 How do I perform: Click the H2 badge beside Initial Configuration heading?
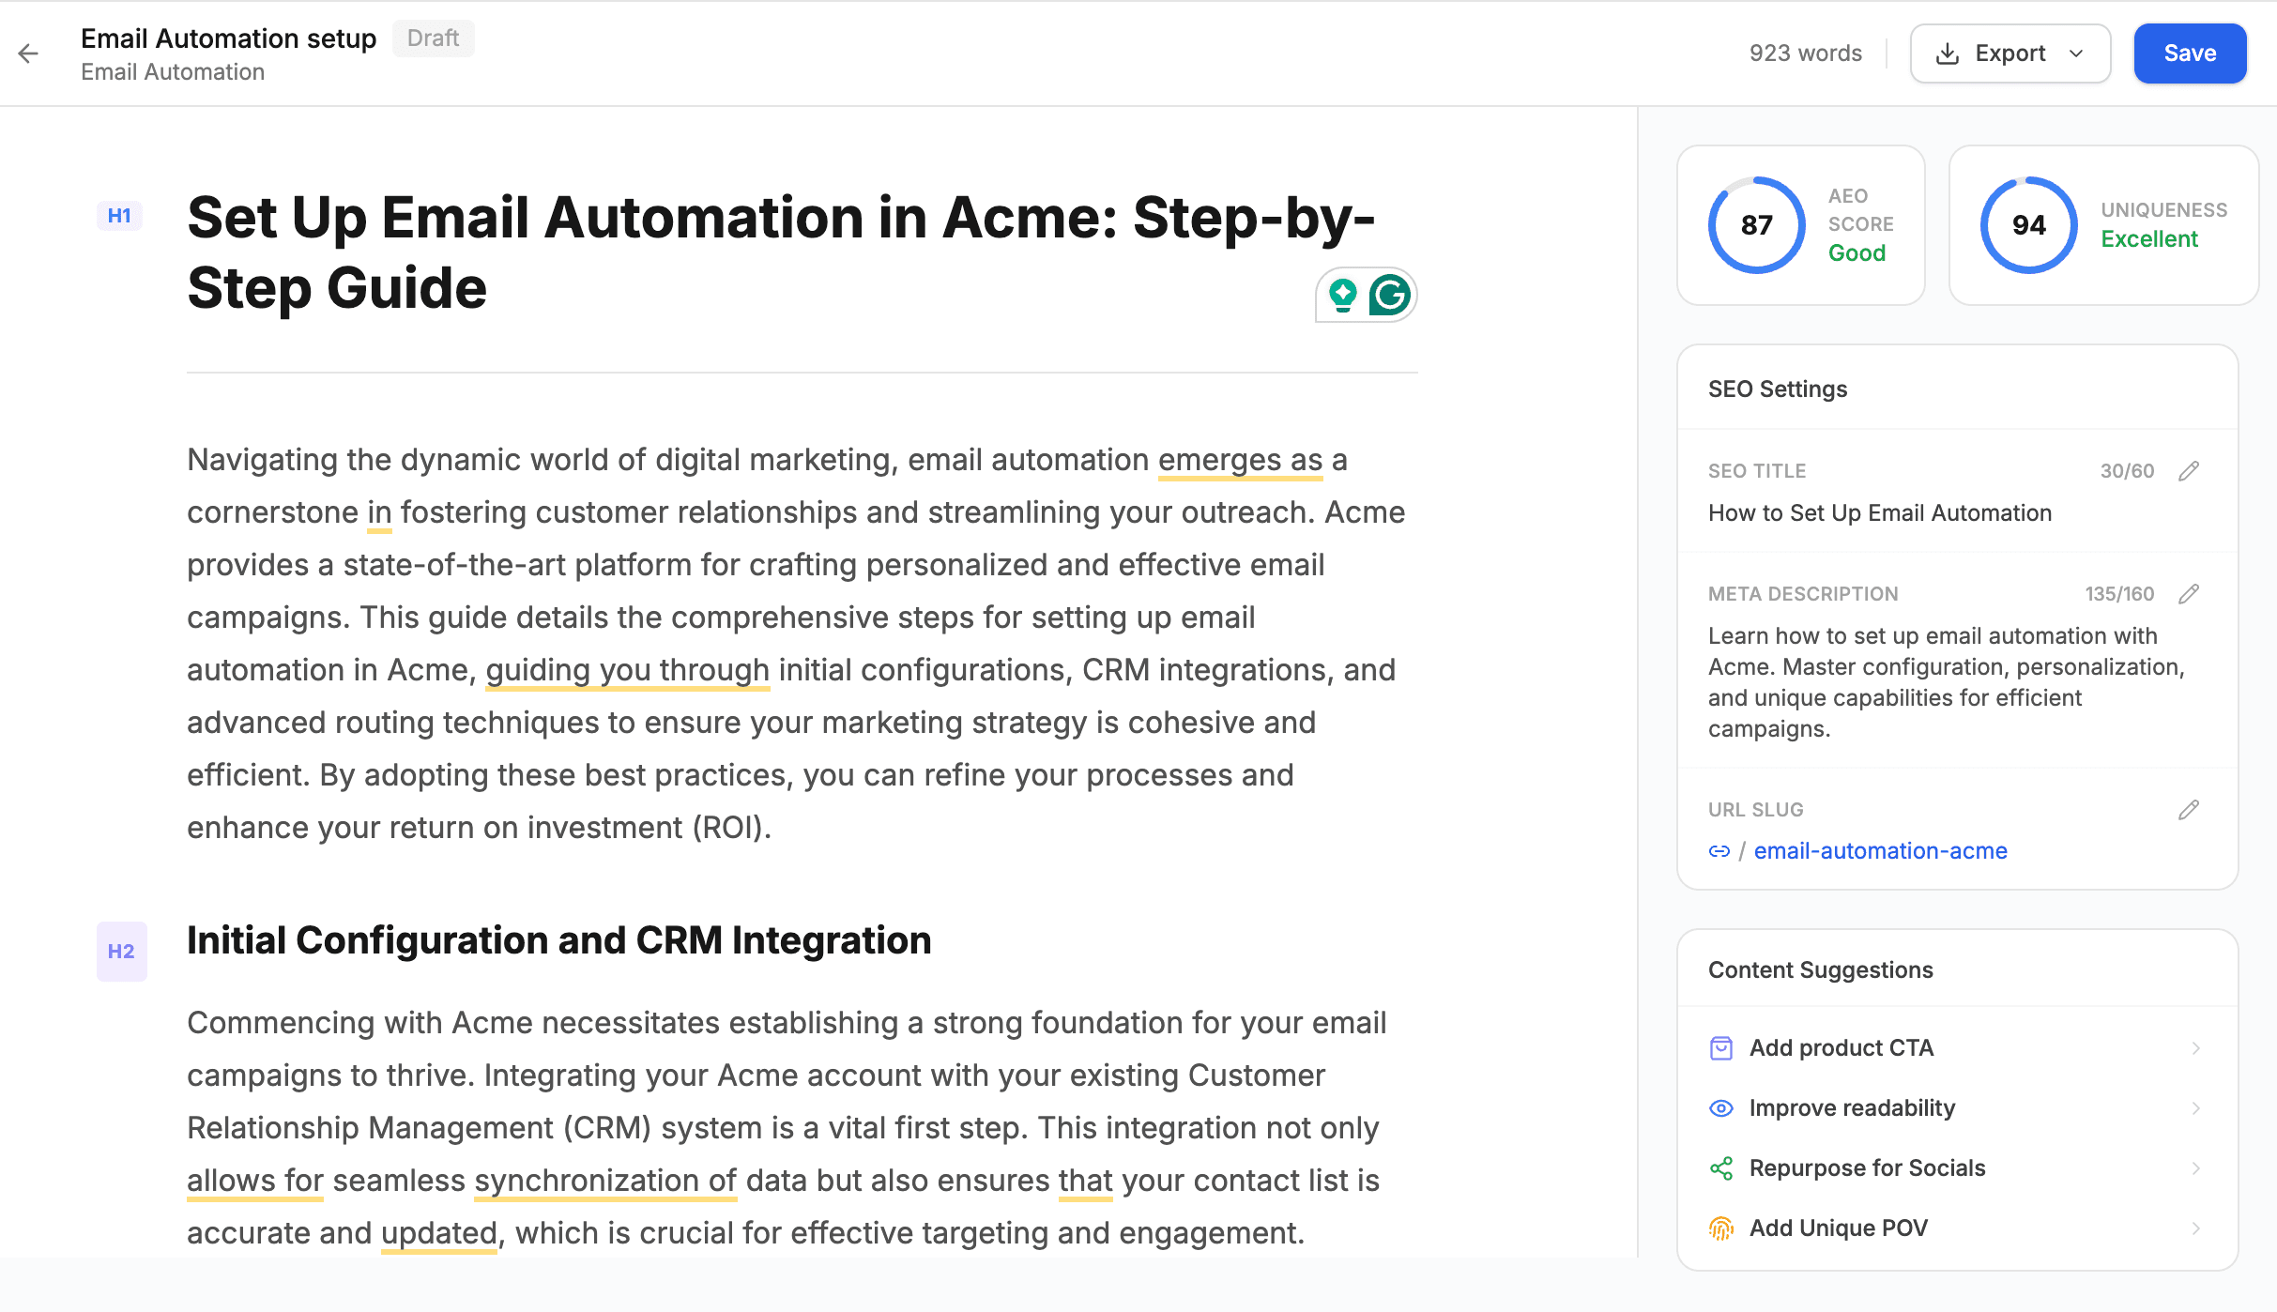[x=120, y=952]
